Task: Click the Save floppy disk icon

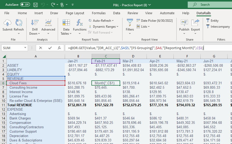Action: point(35,5)
